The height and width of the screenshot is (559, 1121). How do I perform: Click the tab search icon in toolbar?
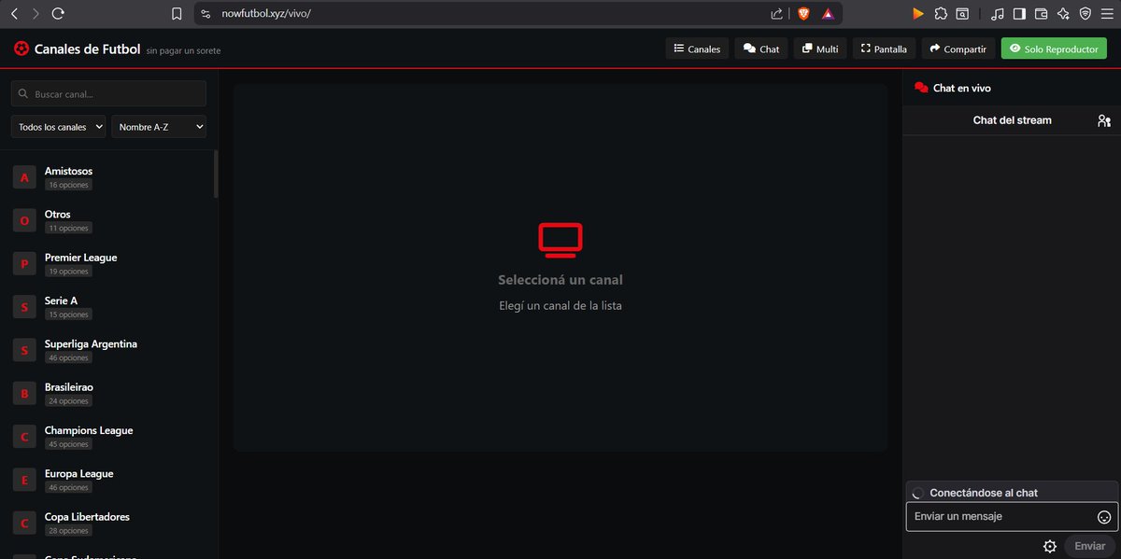(x=962, y=14)
